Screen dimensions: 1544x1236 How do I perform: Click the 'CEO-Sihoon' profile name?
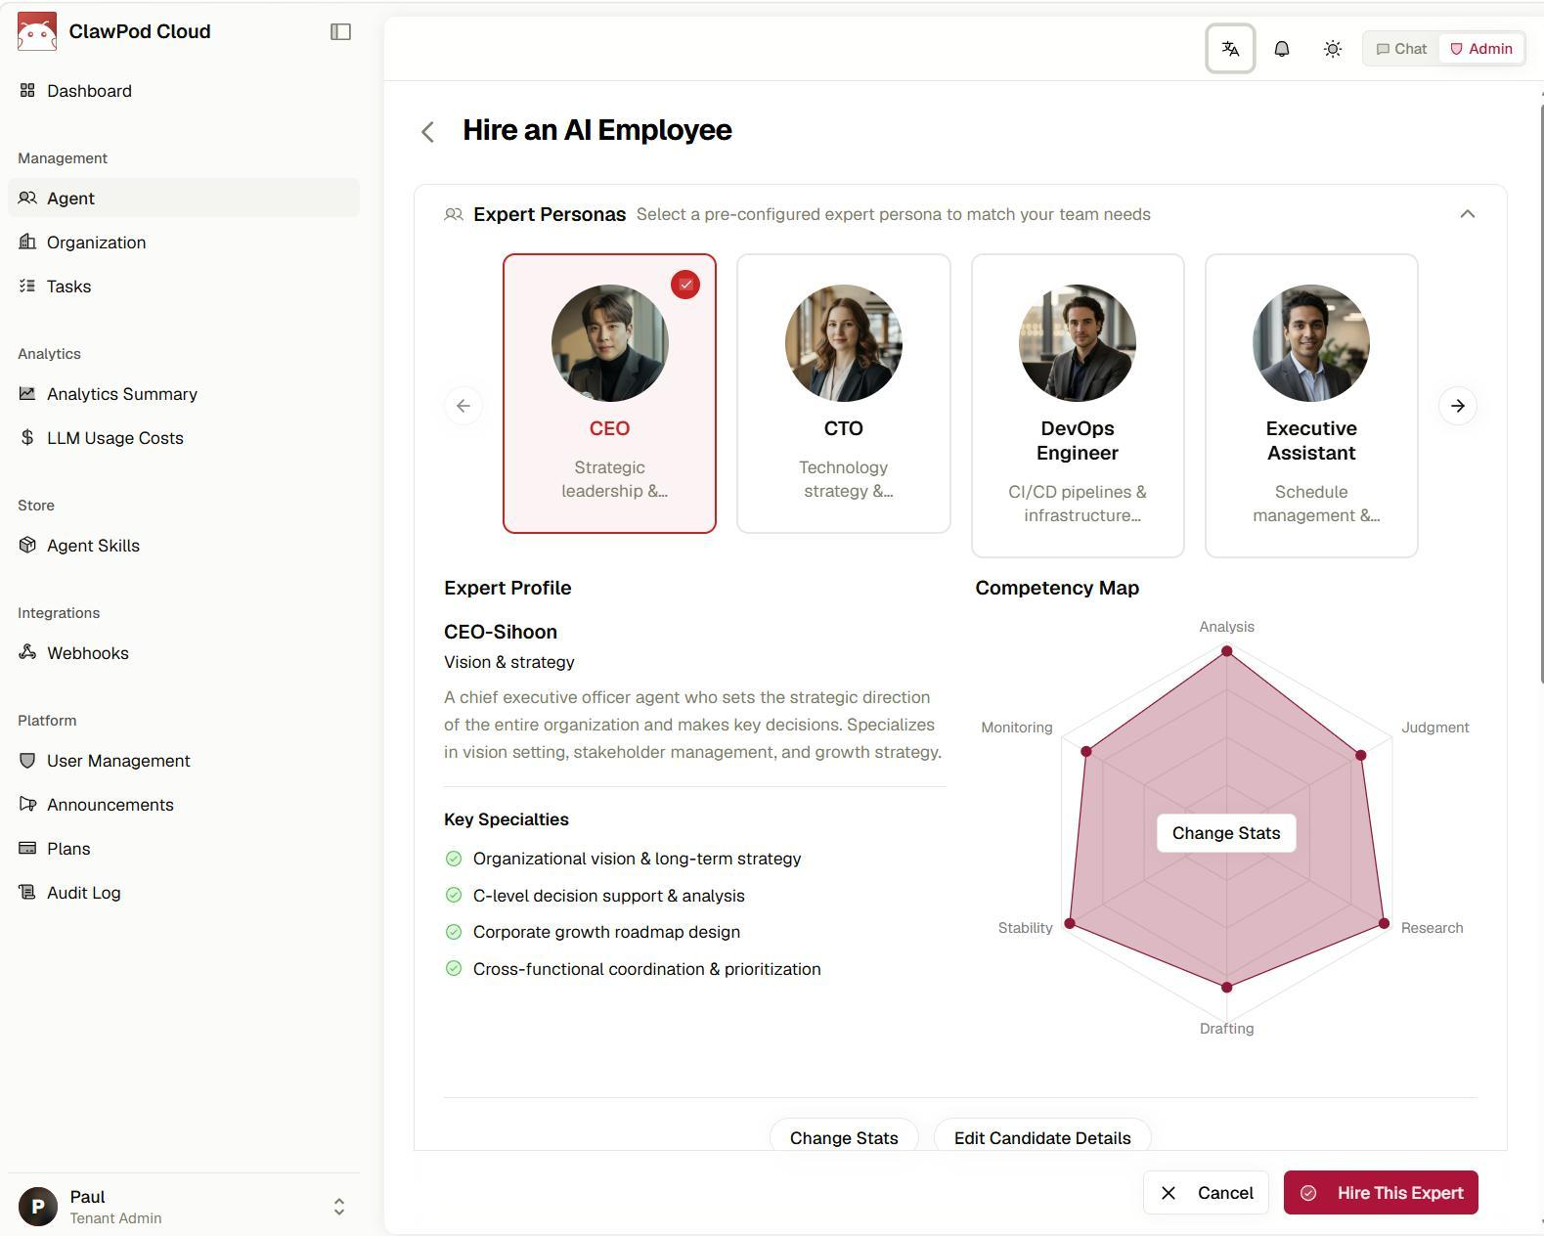click(x=501, y=632)
